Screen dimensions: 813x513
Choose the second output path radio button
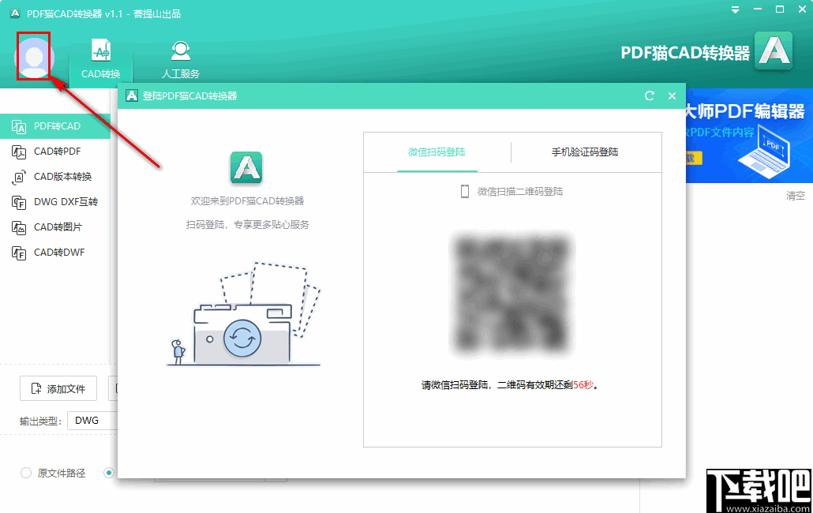tap(107, 473)
